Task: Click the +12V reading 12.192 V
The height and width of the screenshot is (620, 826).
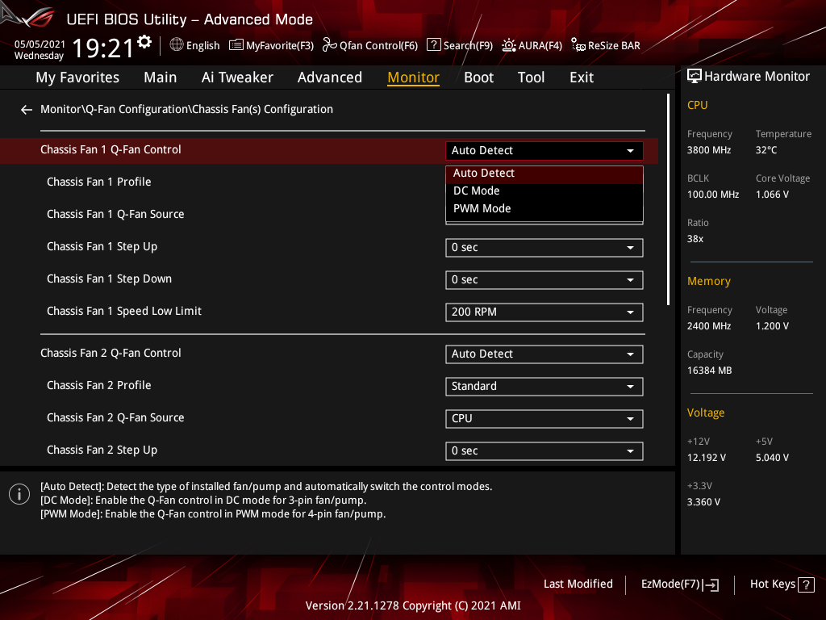Action: [x=707, y=458]
